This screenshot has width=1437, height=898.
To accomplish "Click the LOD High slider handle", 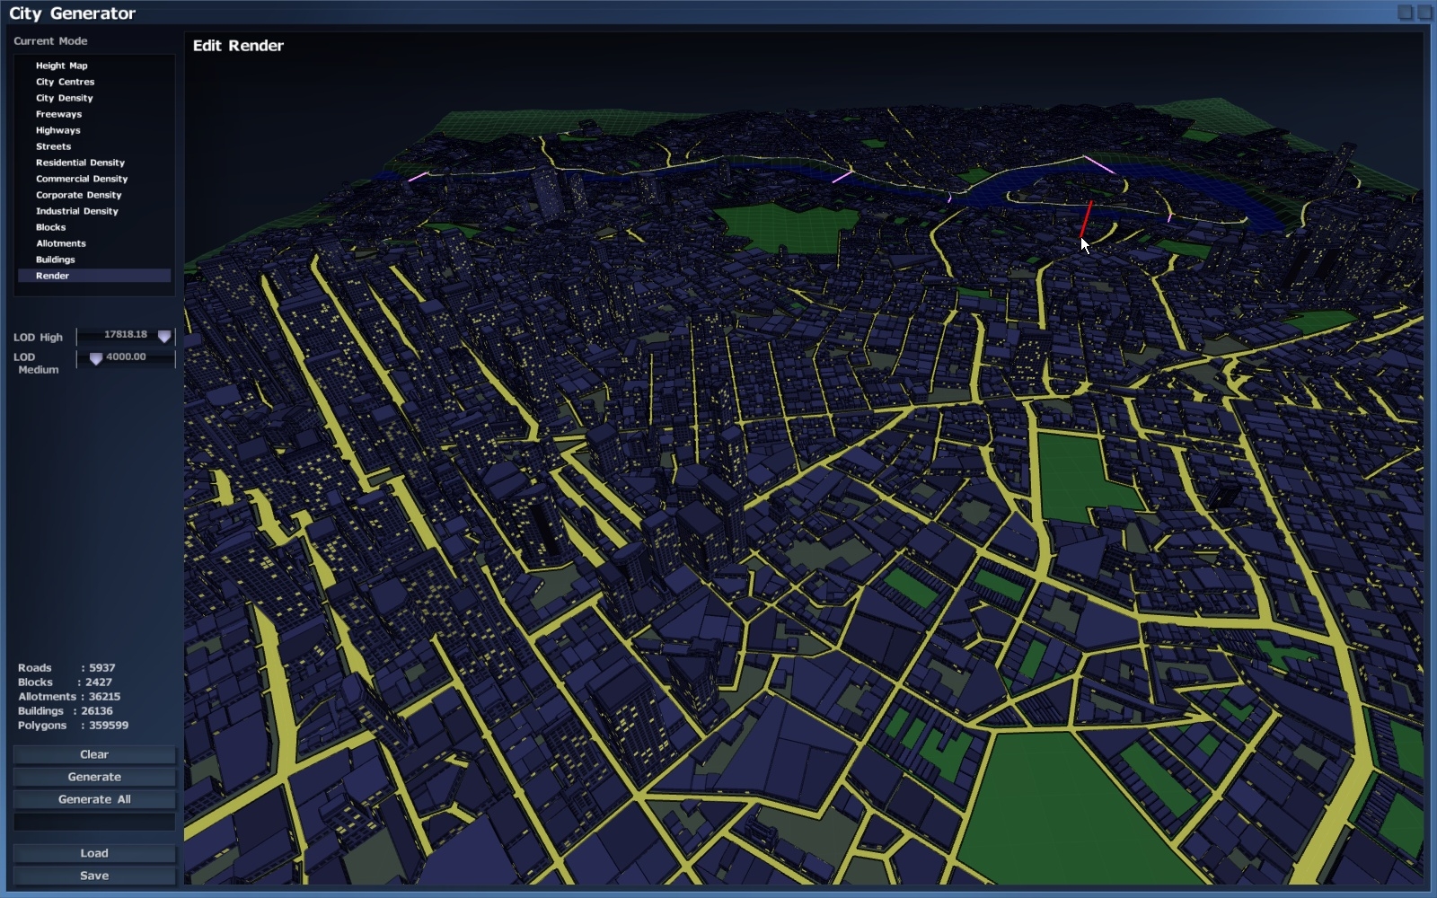I will coord(164,337).
